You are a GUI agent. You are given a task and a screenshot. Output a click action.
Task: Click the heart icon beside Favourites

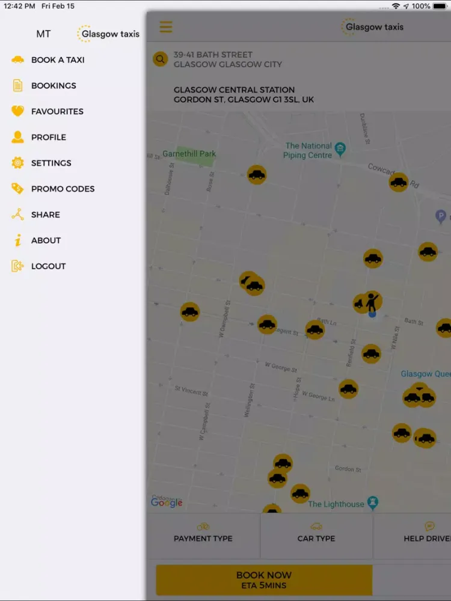click(x=17, y=111)
